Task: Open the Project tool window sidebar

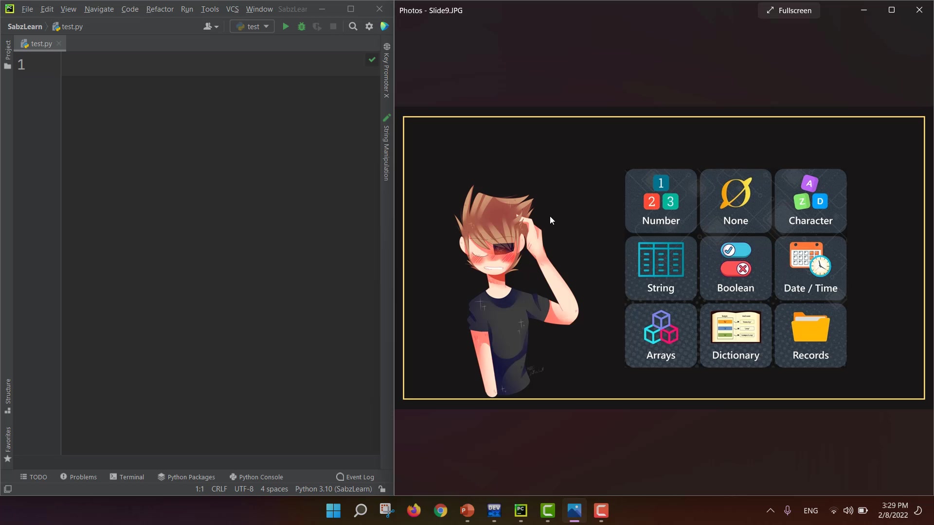Action: pyautogui.click(x=8, y=53)
